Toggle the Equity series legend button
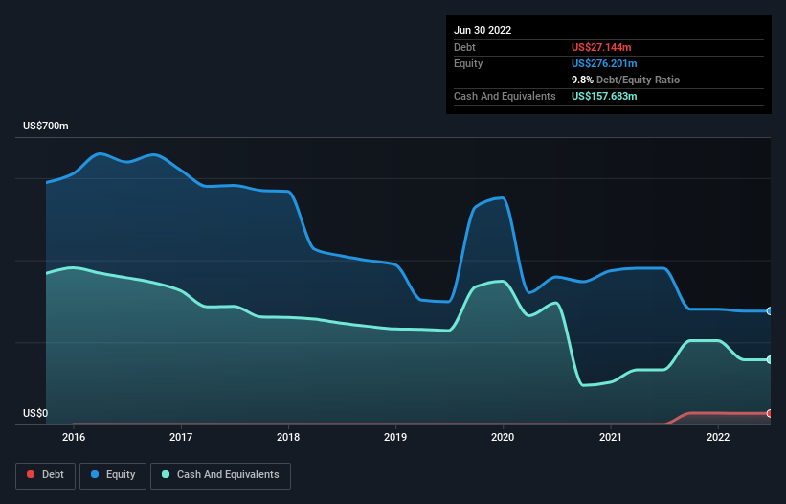The image size is (786, 504). (x=113, y=475)
